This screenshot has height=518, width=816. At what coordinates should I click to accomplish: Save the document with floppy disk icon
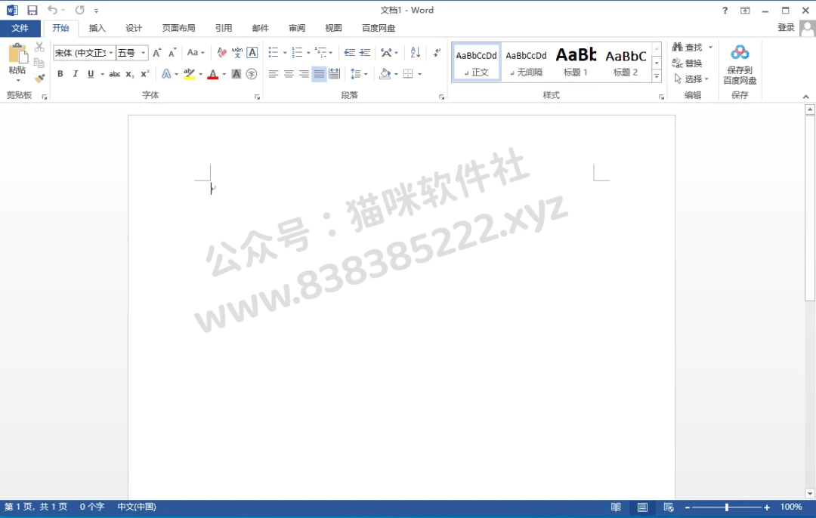pyautogui.click(x=32, y=11)
